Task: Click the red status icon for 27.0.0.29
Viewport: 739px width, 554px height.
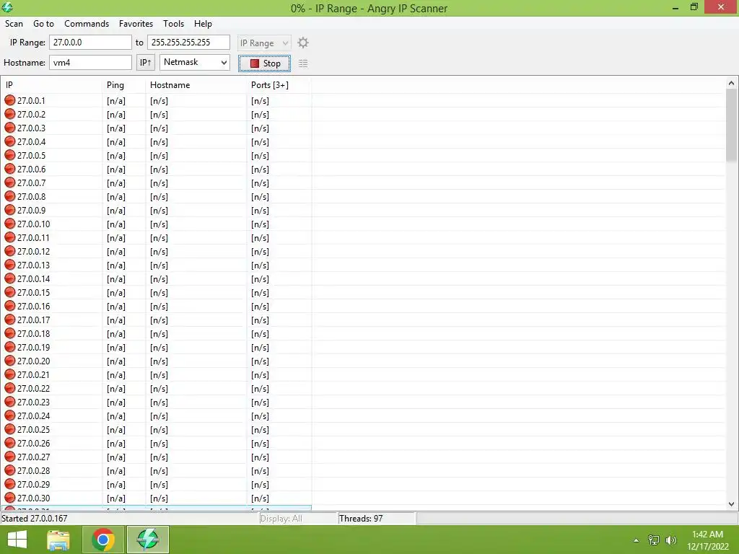Action: click(10, 483)
